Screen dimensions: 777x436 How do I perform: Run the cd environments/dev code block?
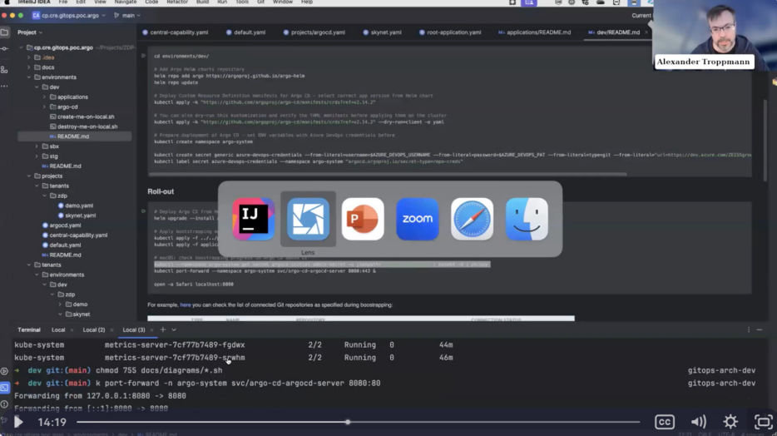[x=143, y=56]
